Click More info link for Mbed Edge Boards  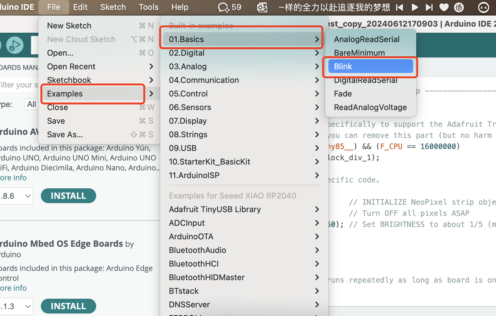pyautogui.click(x=13, y=288)
